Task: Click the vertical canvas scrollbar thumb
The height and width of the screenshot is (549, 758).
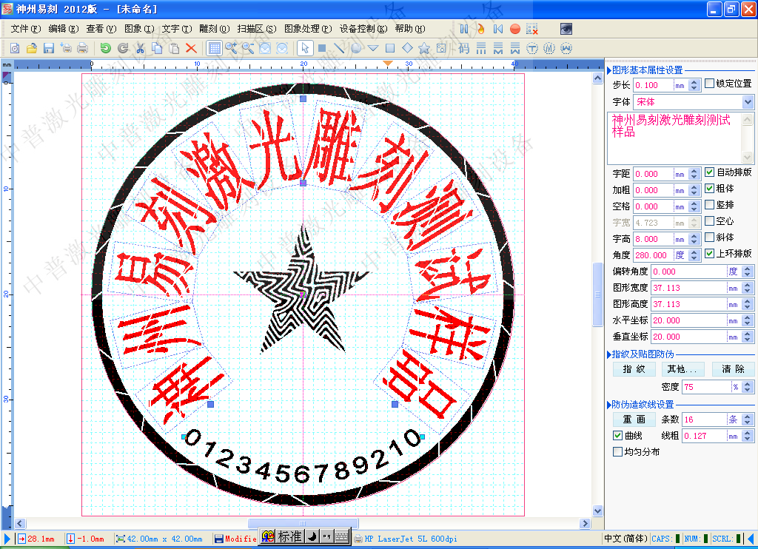Action: 597,294
